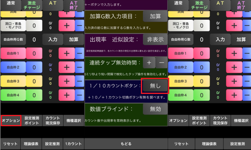Image resolution: width=251 pixels, height=150 pixels.
Task: Open 理論値表 on the right screen
Action: [209, 144]
